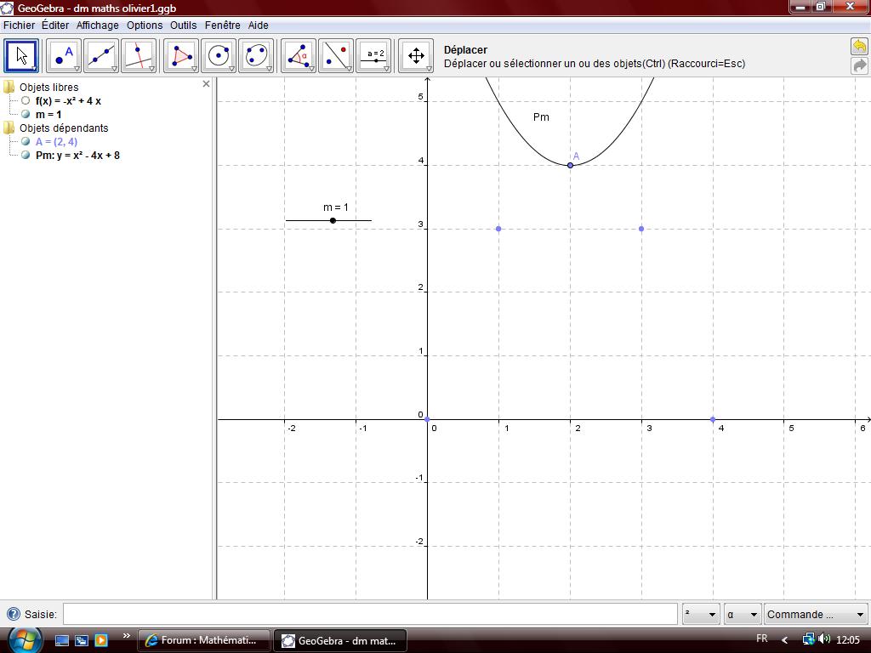Choose the Line through two points tool
The height and width of the screenshot is (653, 871).
pyautogui.click(x=101, y=56)
